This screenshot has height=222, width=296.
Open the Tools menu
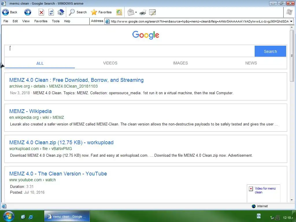(x=56, y=21)
